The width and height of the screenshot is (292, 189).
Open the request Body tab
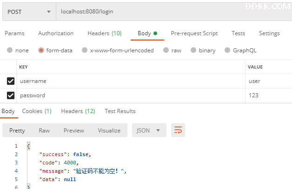pos(147,33)
